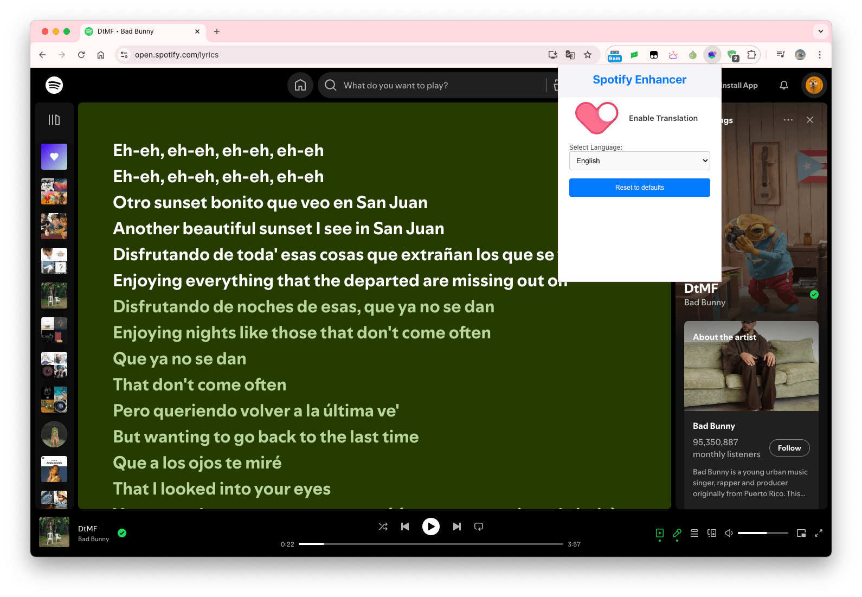Click the address bar URL

point(177,55)
